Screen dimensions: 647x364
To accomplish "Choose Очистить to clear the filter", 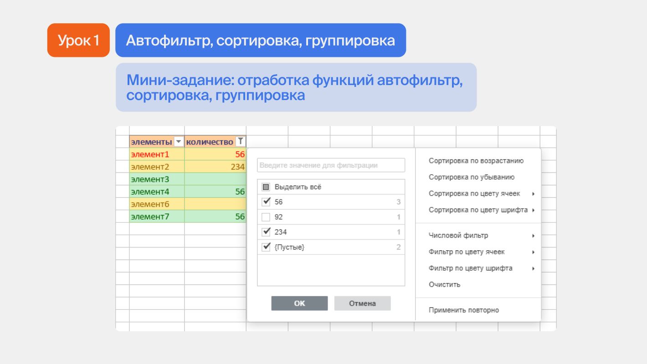I will click(444, 284).
